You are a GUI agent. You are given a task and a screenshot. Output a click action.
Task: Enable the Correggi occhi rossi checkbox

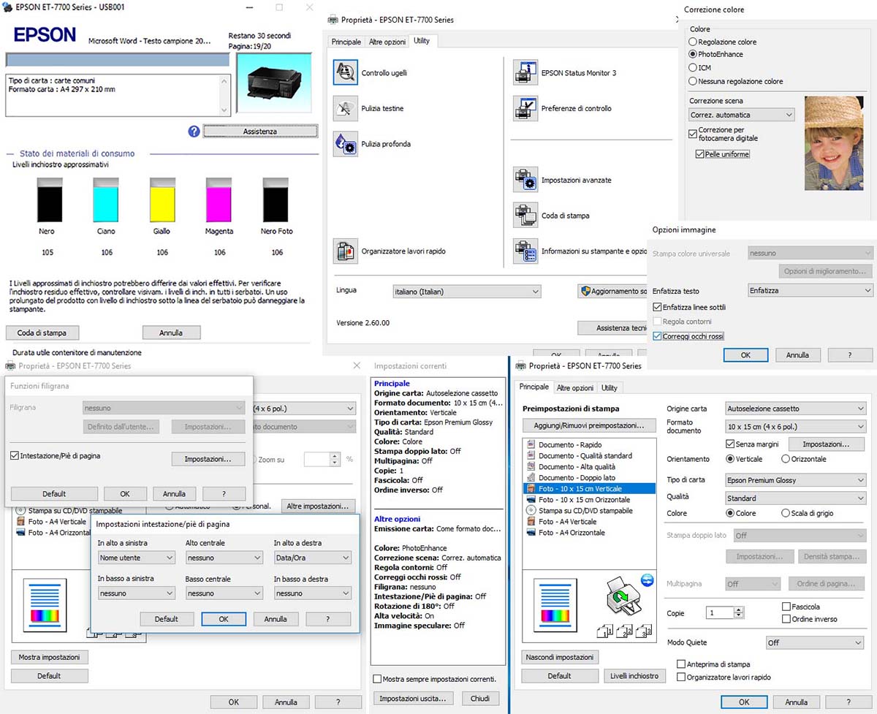pyautogui.click(x=658, y=336)
